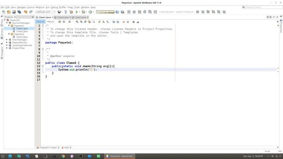Expand the Dependencies node
This screenshot has height=159, width=283.
point(7,42)
